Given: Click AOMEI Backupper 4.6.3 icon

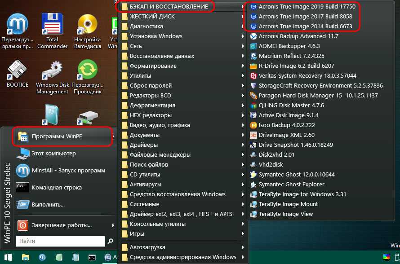Looking at the screenshot, I should 253,46.
